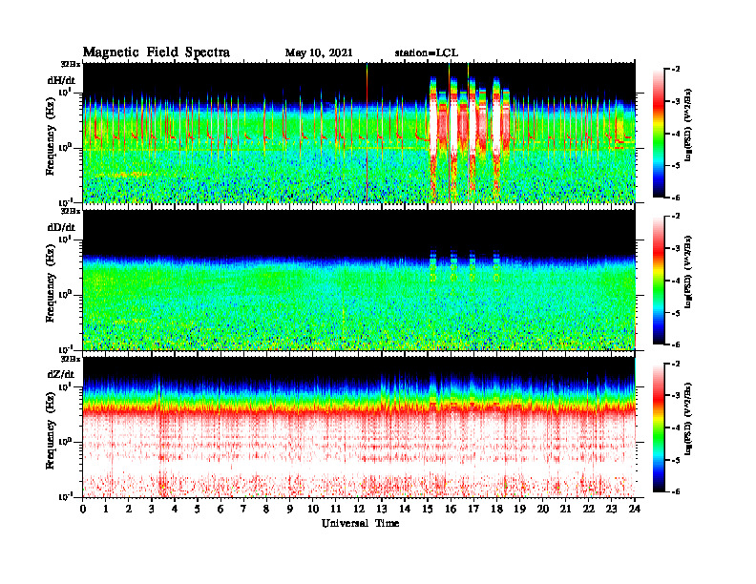Image resolution: width=756 pixels, height=584 pixels.
Task: Click the dD/dt color bar 'log(PSD)' units label
Action: pos(688,272)
